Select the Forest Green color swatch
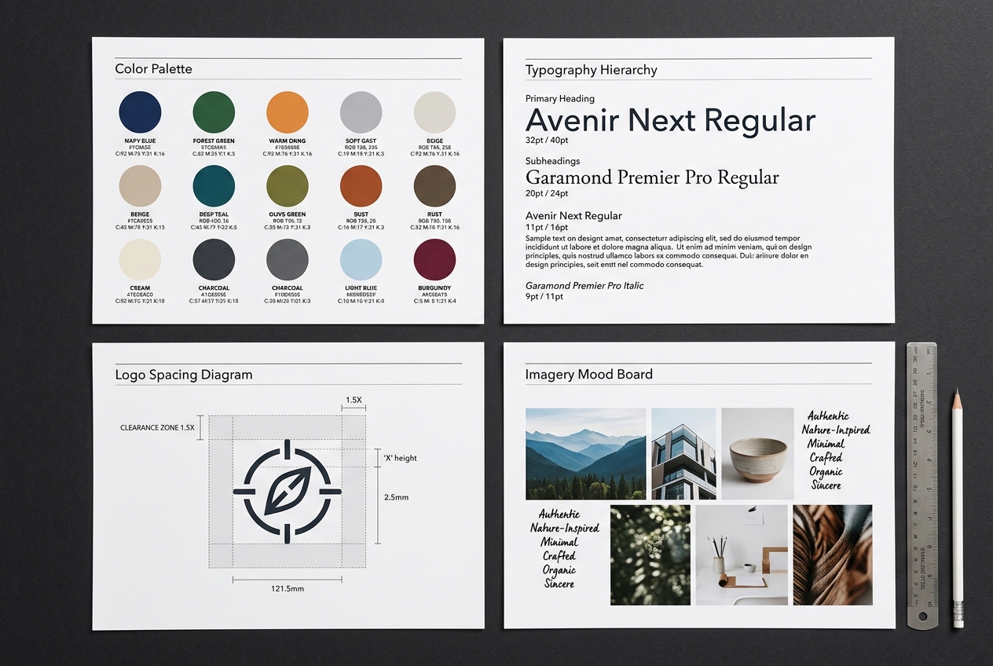 point(214,112)
